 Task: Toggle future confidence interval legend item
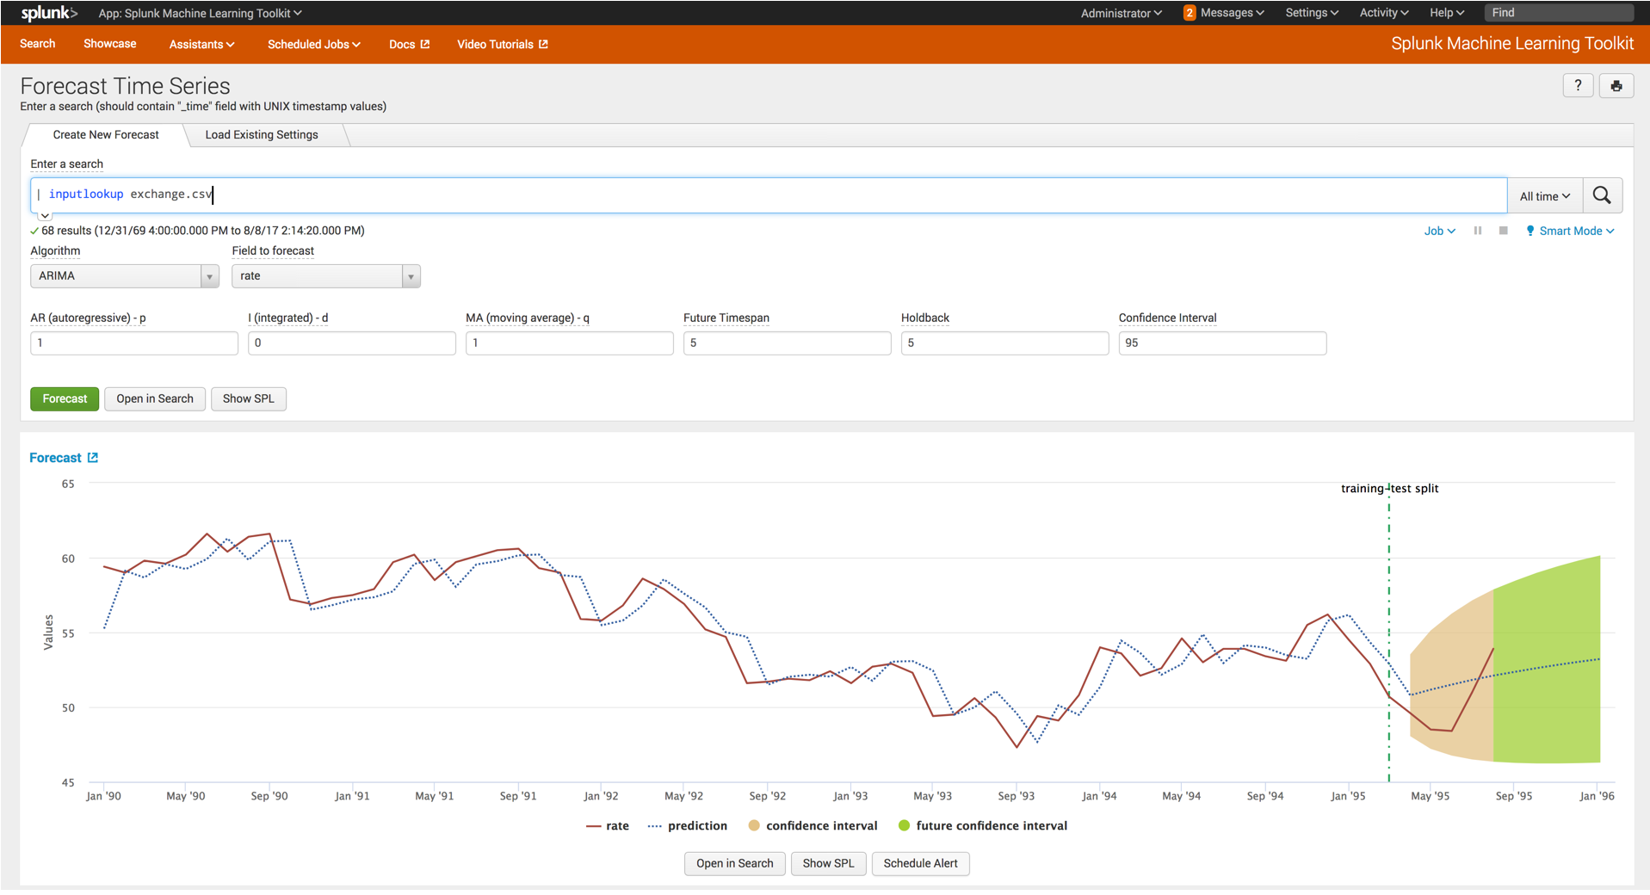tap(982, 825)
